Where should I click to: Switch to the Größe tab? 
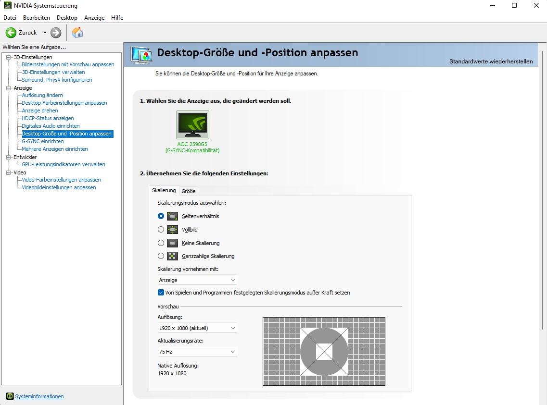[x=189, y=191]
